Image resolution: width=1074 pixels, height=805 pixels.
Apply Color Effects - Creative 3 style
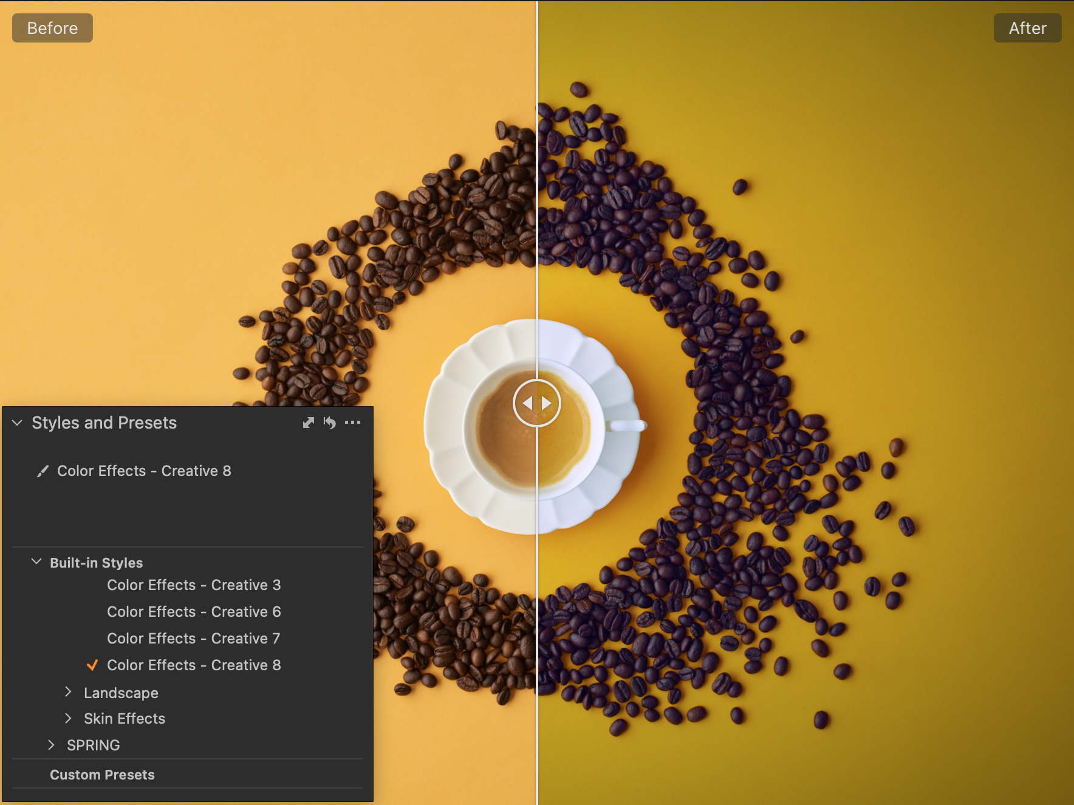tap(194, 585)
